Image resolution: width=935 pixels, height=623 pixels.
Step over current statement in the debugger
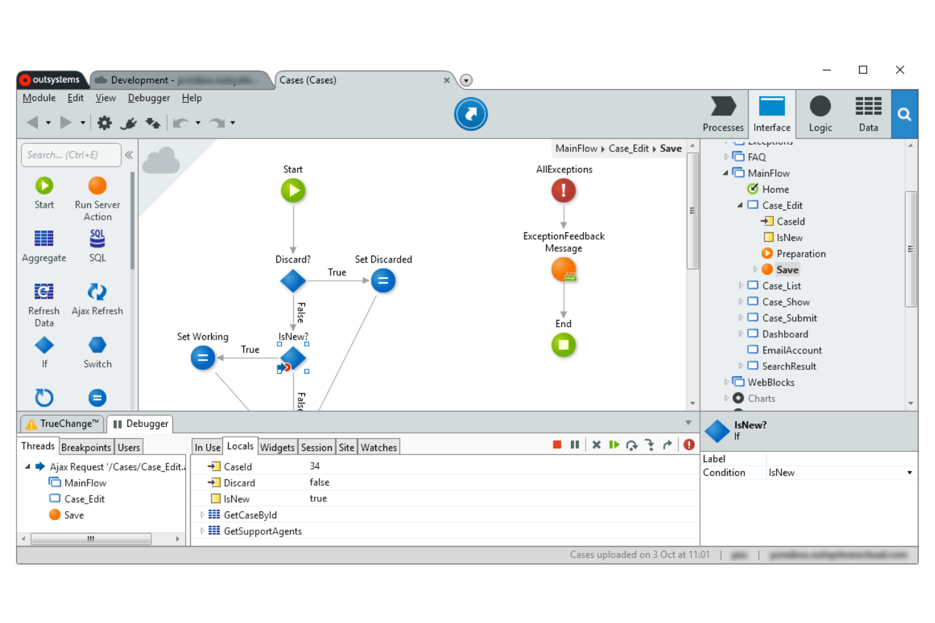click(632, 444)
